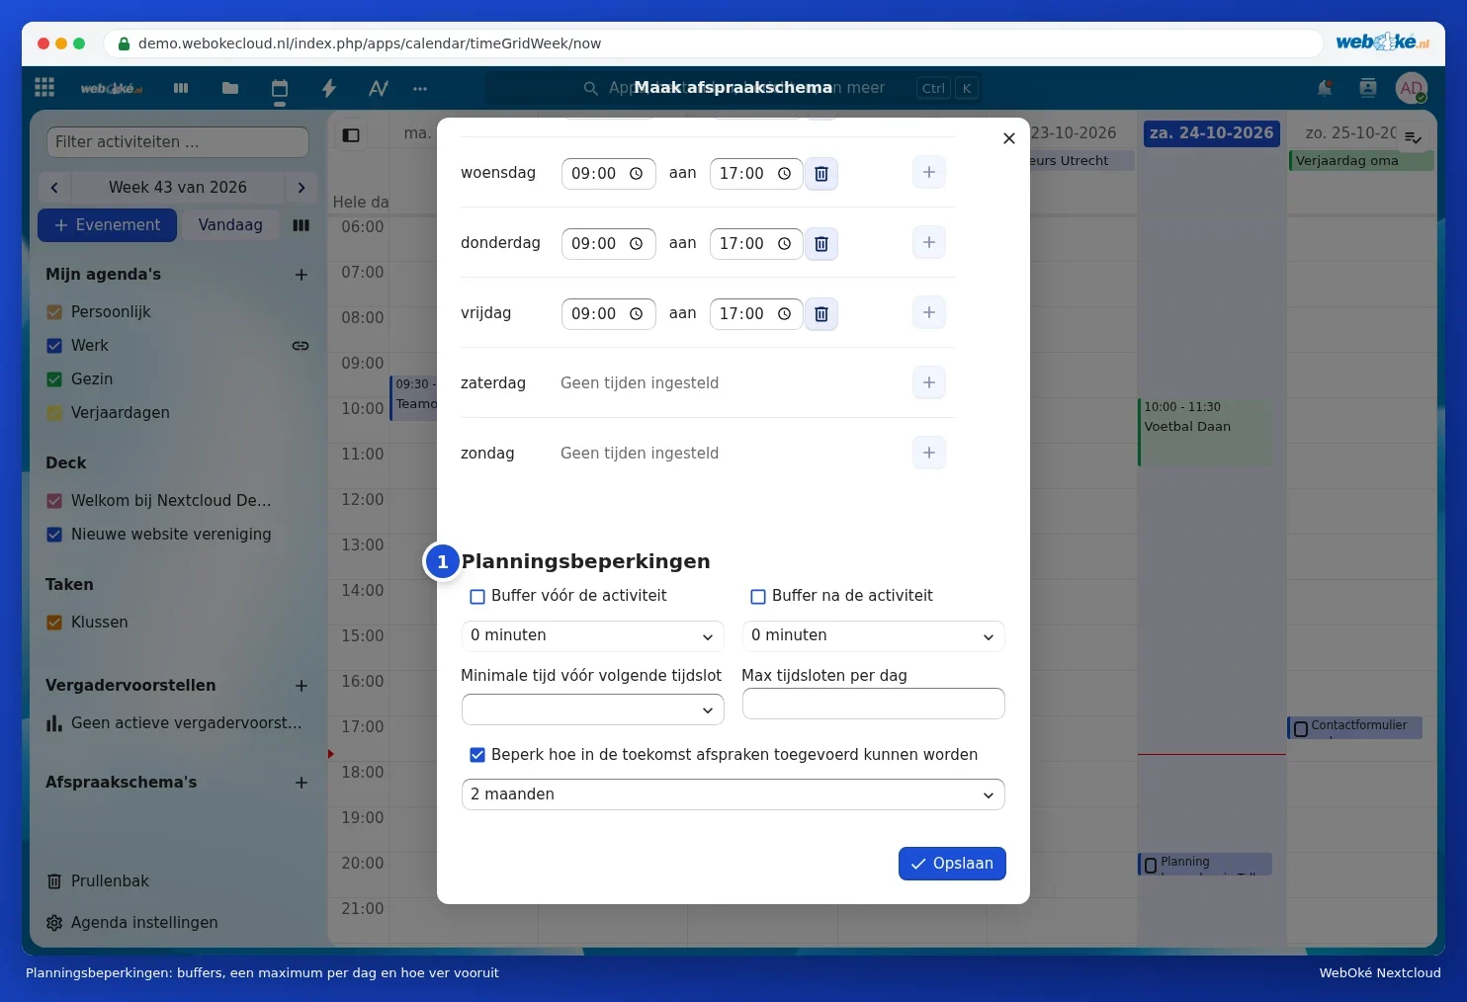Open the buffer-after 0 minuten dropdown
This screenshot has height=1002, width=1467.
[874, 636]
